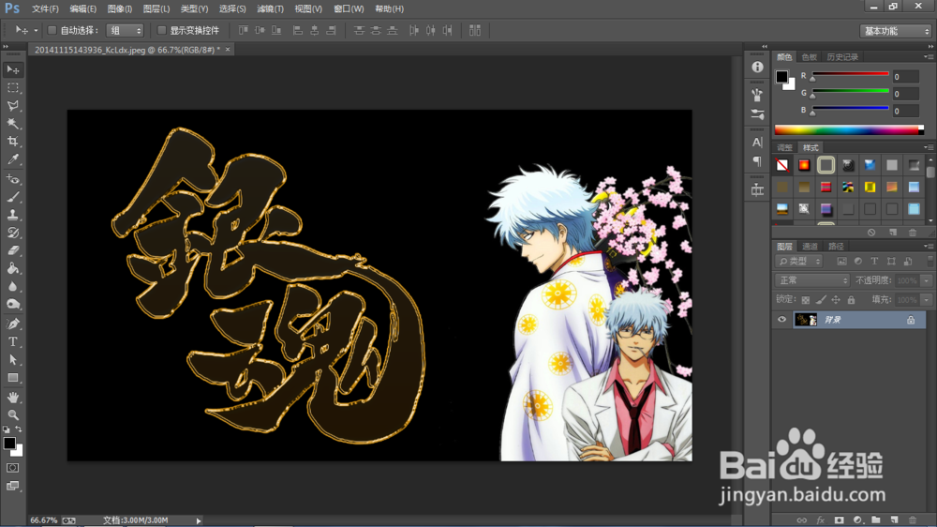Select the Horizontal Type tool
The height and width of the screenshot is (527, 937).
tap(12, 342)
